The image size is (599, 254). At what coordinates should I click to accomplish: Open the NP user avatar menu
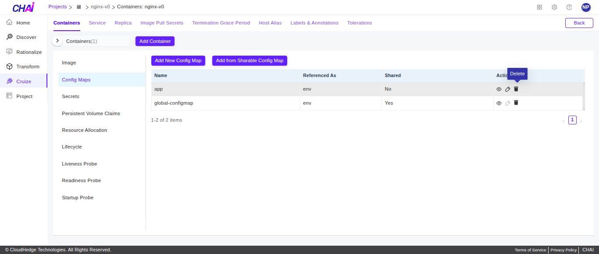click(x=585, y=7)
